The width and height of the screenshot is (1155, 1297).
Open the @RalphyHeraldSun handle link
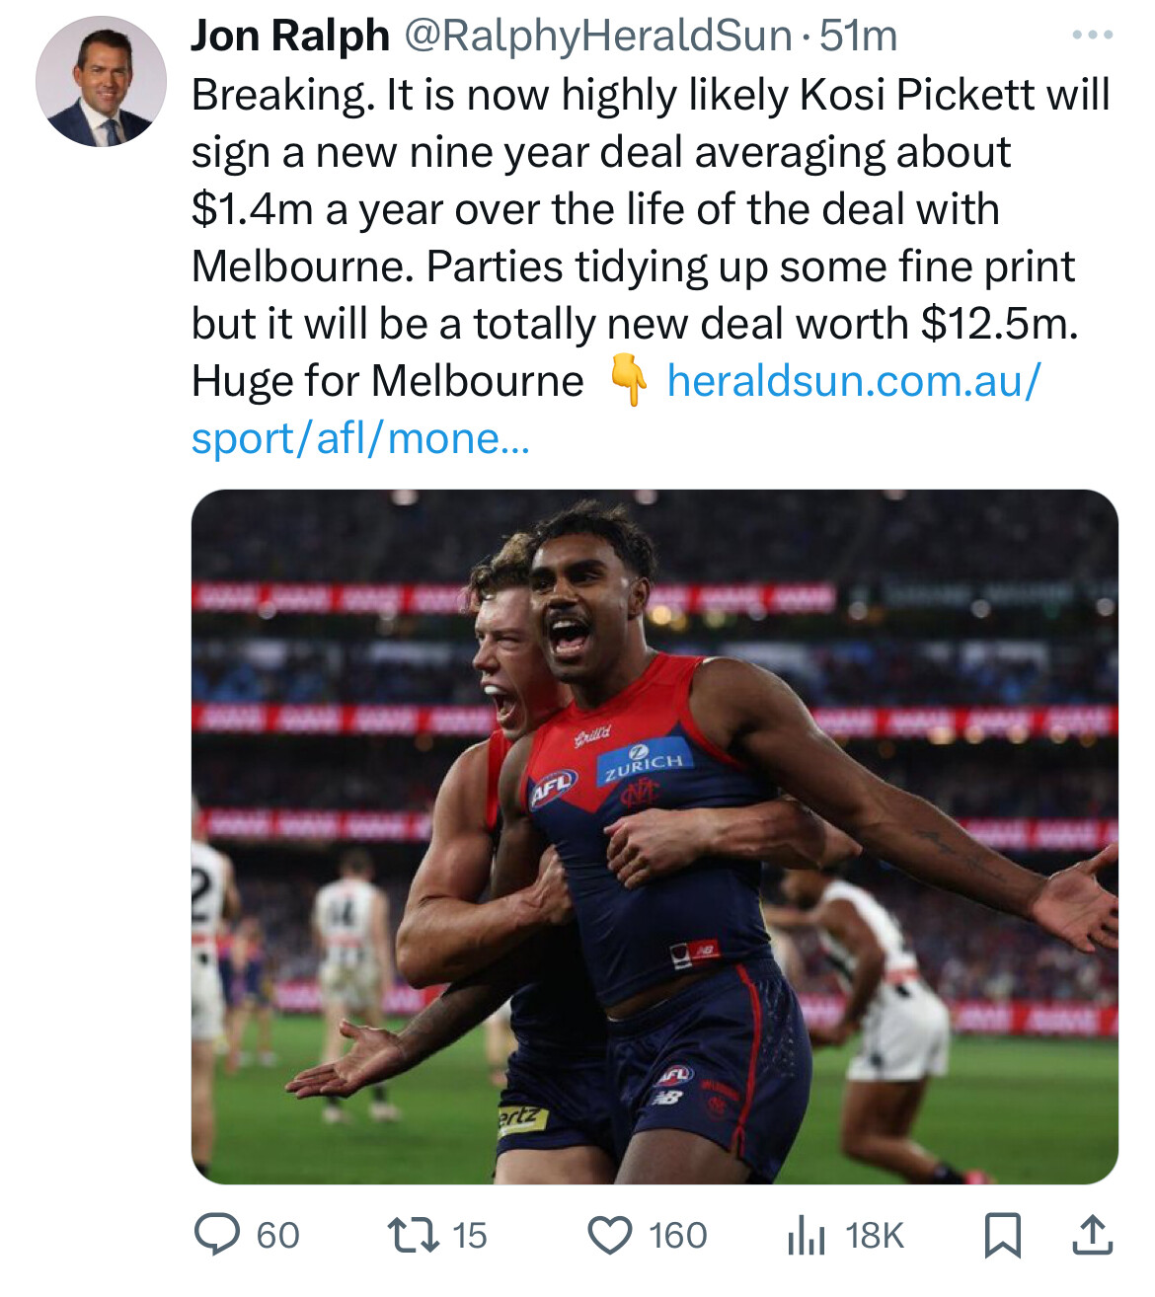pyautogui.click(x=597, y=37)
